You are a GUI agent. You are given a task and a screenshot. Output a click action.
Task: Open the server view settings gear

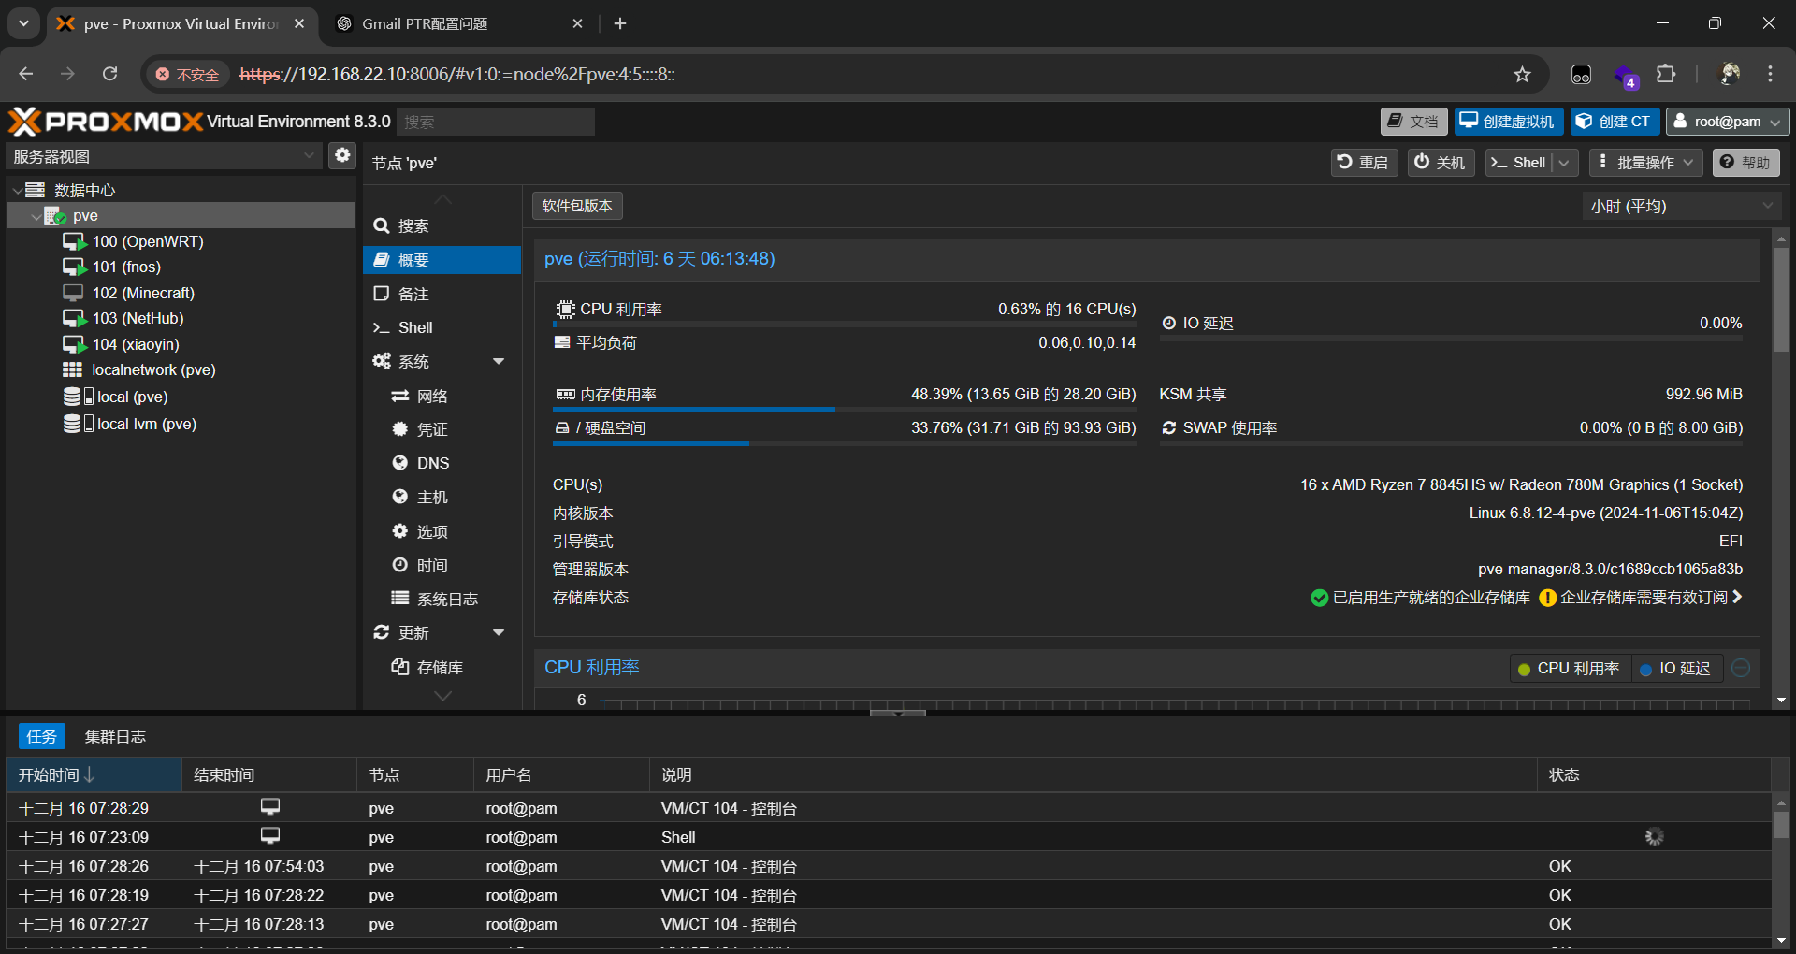pyautogui.click(x=342, y=155)
